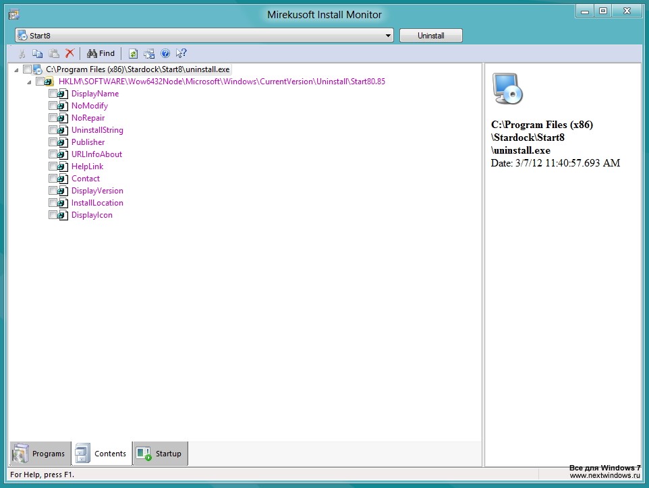Click the registry value icon beside Publisher
Viewport: 649px width, 488px height.
point(63,142)
